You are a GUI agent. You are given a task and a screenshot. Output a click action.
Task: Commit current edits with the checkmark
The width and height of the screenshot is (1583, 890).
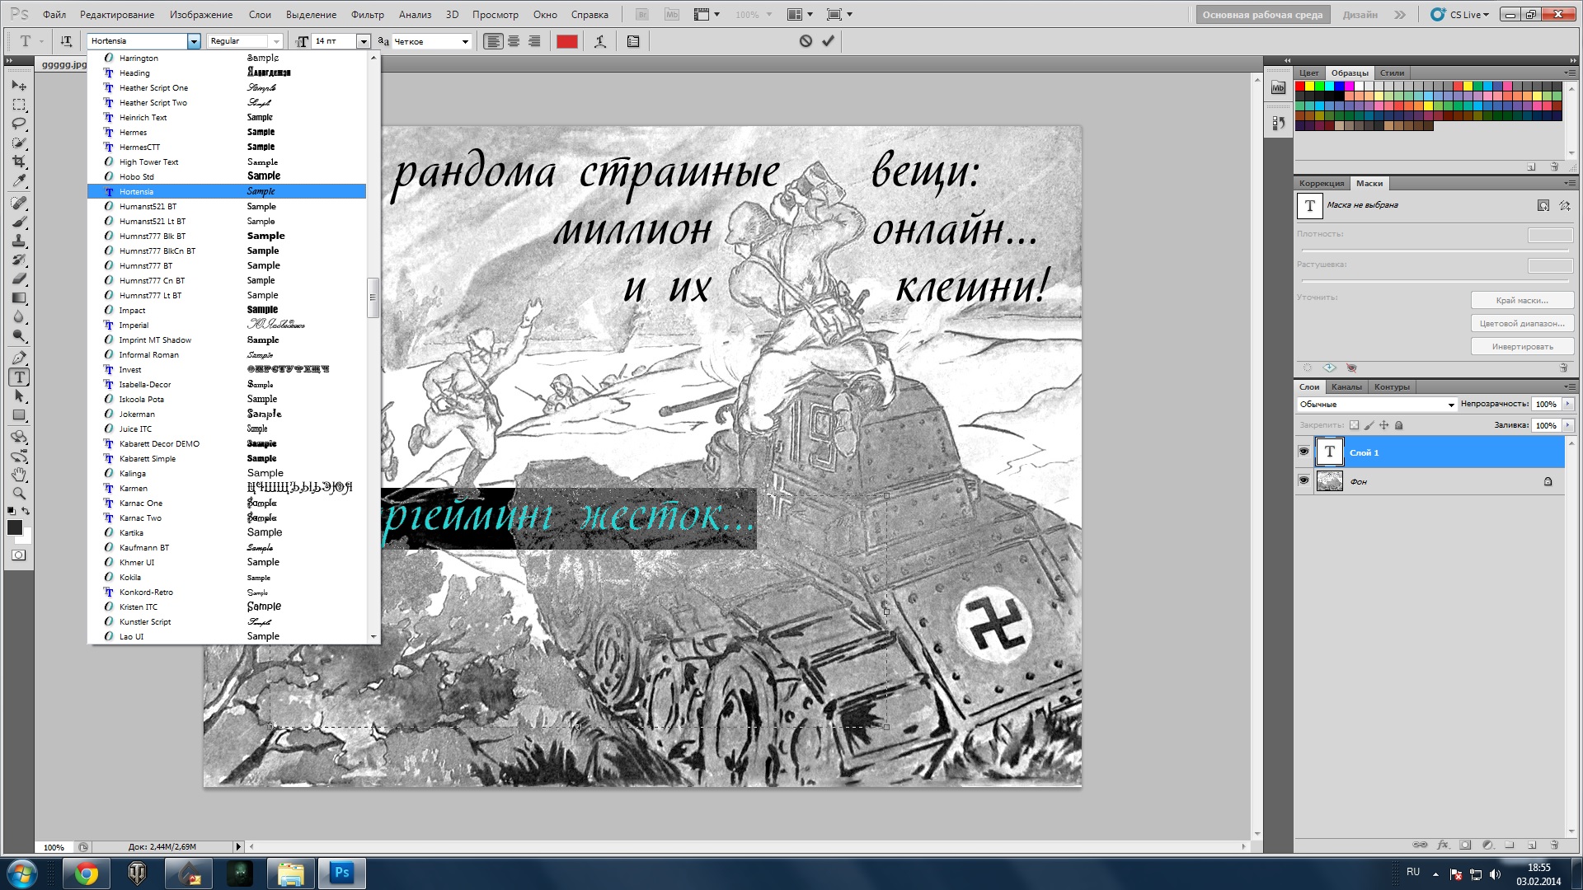click(828, 41)
